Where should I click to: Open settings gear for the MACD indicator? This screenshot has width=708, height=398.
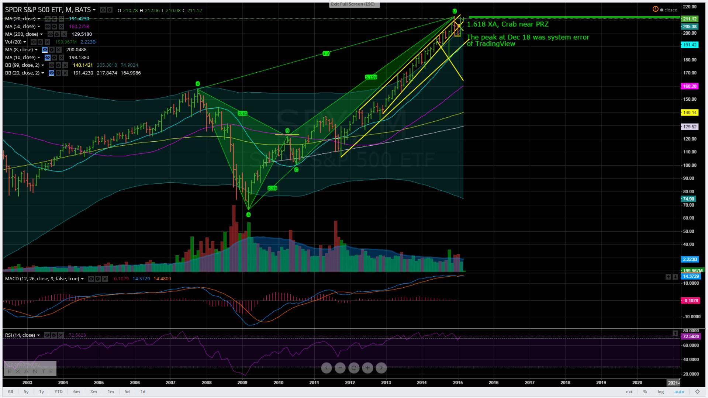tap(98, 278)
